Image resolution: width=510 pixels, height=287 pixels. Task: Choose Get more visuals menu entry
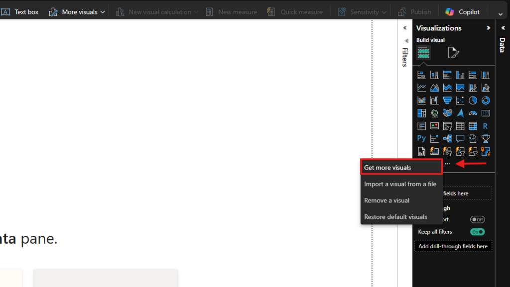click(x=401, y=167)
